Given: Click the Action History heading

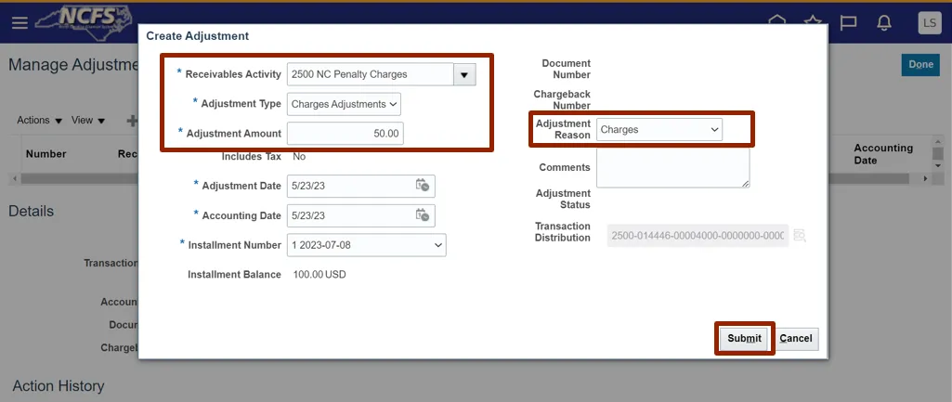Looking at the screenshot, I should [59, 386].
